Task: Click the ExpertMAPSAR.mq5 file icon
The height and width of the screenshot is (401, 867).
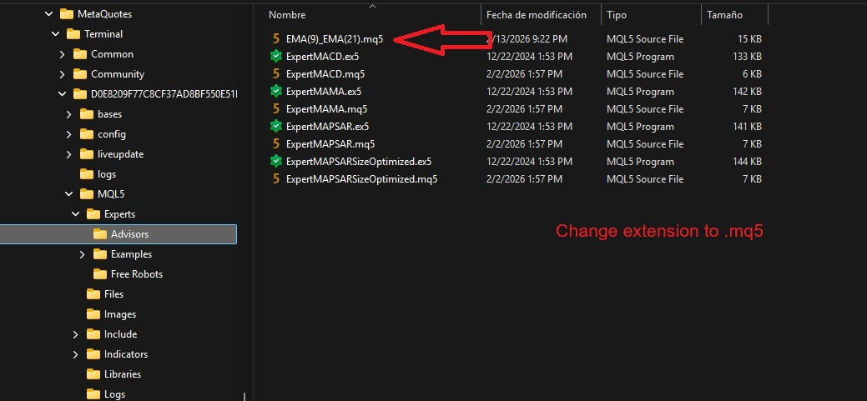Action: (x=275, y=144)
